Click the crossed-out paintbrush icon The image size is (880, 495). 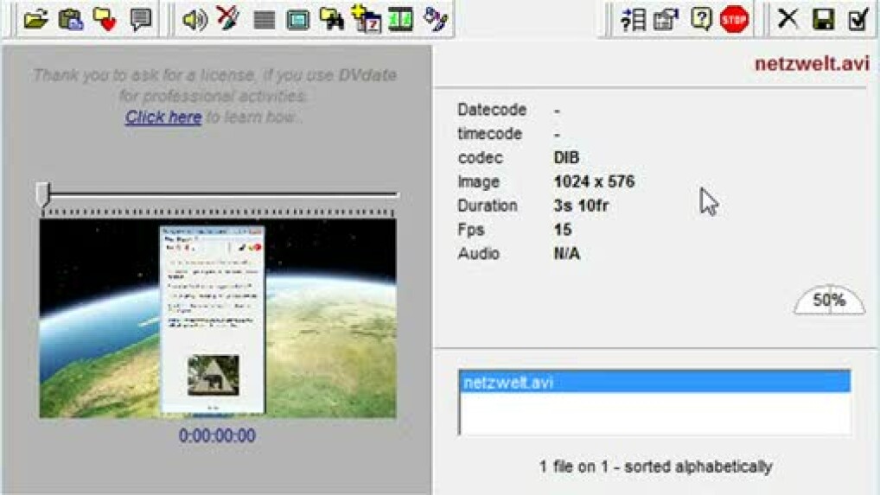(228, 19)
